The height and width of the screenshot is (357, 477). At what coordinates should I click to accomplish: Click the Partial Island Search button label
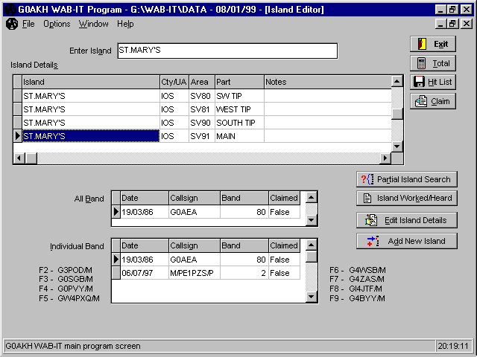pos(414,179)
